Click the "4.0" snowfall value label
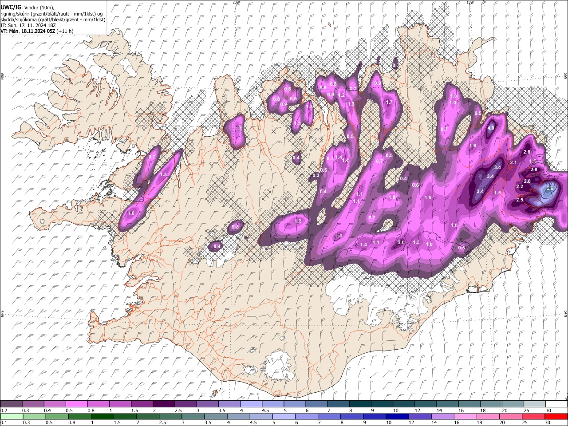The height and width of the screenshot is (426, 568). point(491,128)
